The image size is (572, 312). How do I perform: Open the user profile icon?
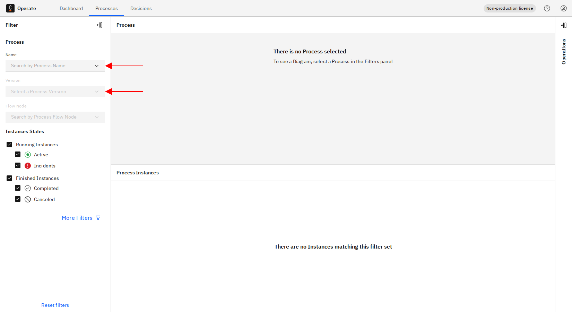564,8
